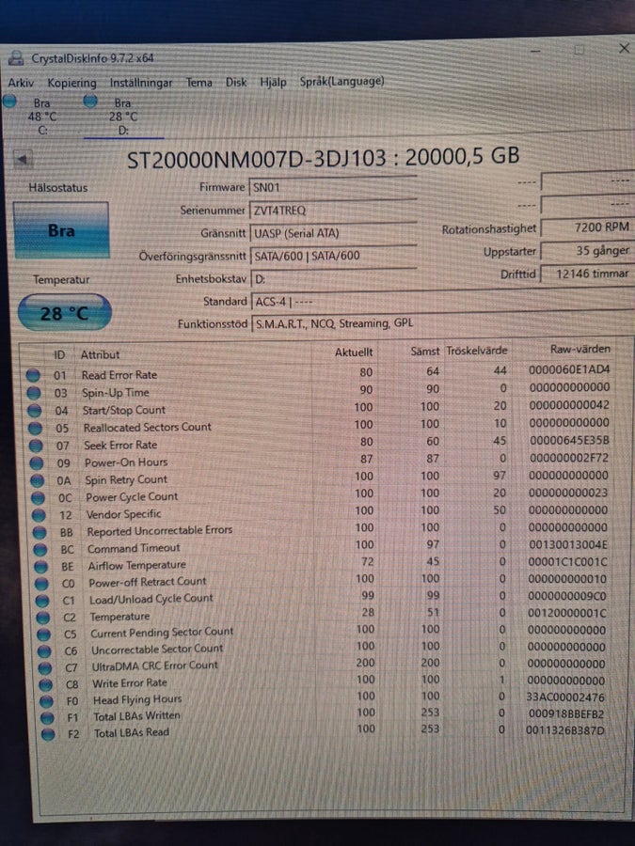This screenshot has height=846, width=635.
Task: Click the Raw-värden column header
Action: tap(579, 349)
